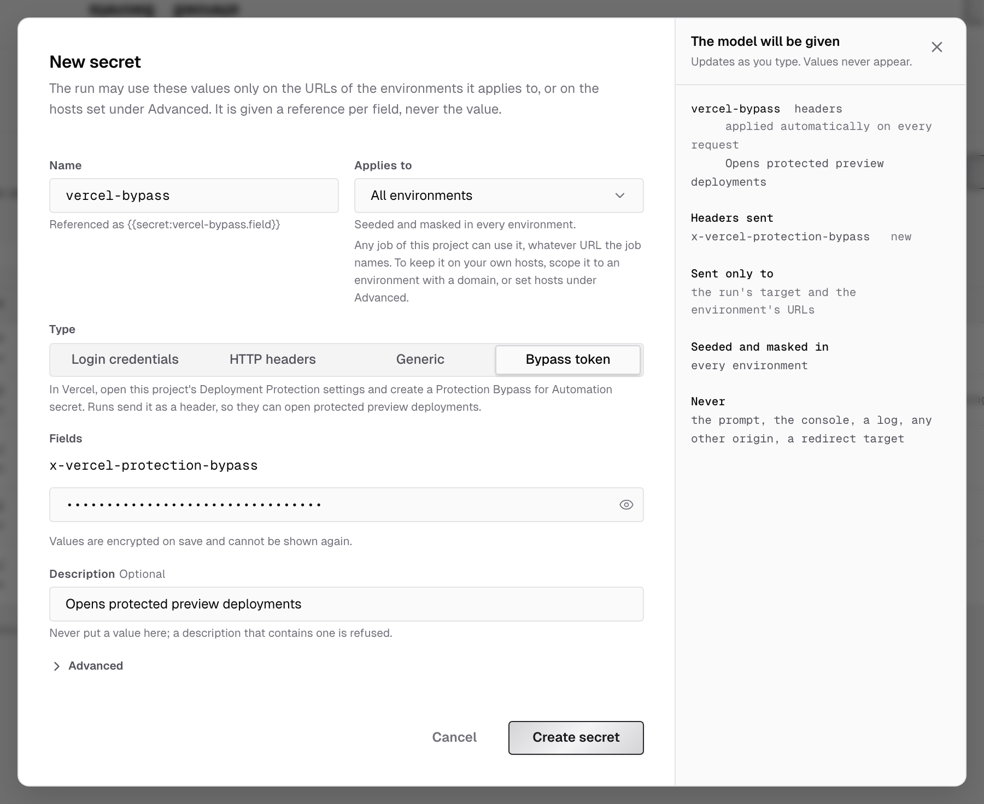This screenshot has width=984, height=804.
Task: Select the Bypass token type
Action: tap(568, 359)
